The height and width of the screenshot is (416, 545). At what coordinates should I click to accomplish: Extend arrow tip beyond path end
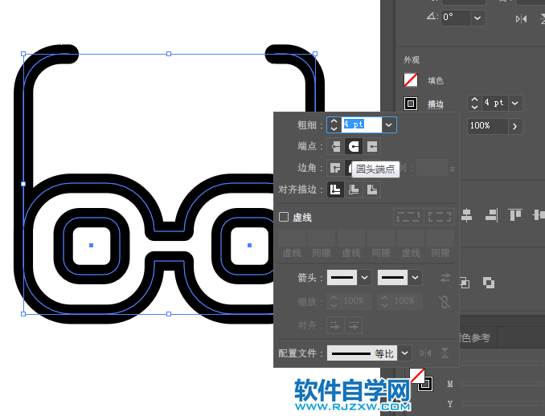pyautogui.click(x=335, y=325)
